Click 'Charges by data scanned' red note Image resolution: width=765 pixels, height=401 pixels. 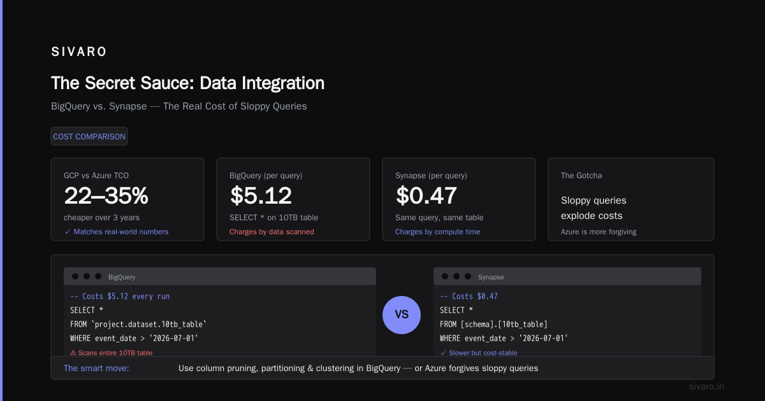coord(272,232)
